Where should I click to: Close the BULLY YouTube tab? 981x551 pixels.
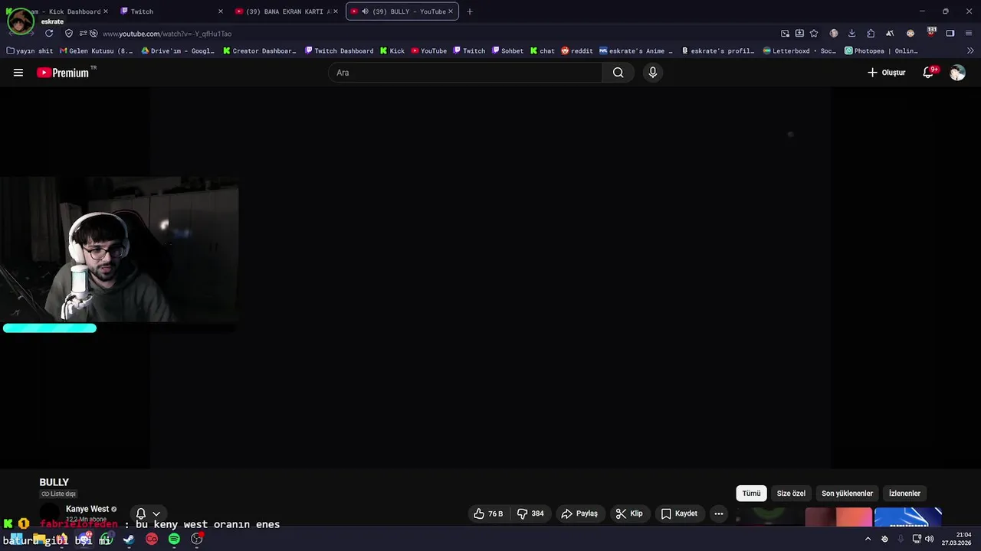pyautogui.click(x=451, y=11)
